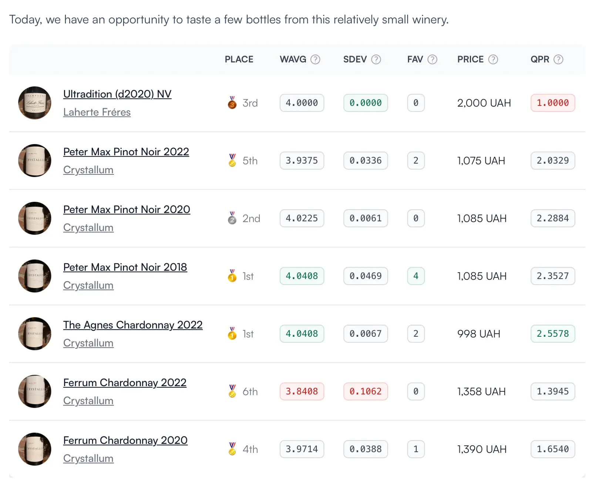Click the PLACE column header

point(239,60)
